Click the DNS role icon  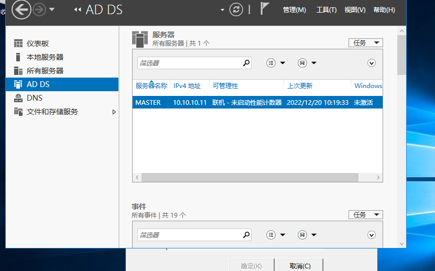(x=18, y=98)
